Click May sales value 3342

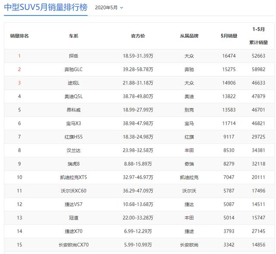[229, 245]
